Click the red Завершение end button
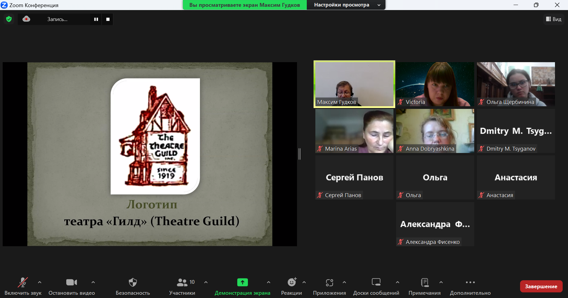Image resolution: width=568 pixels, height=298 pixels. [x=541, y=286]
